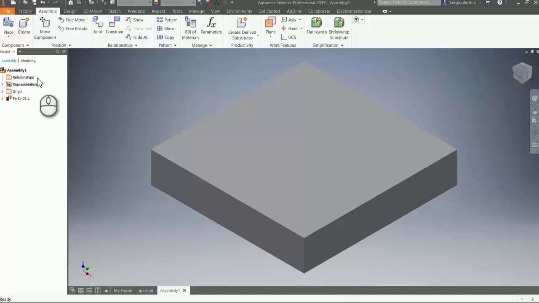Activate Free Rotate
The height and width of the screenshot is (303, 539).
pos(73,29)
